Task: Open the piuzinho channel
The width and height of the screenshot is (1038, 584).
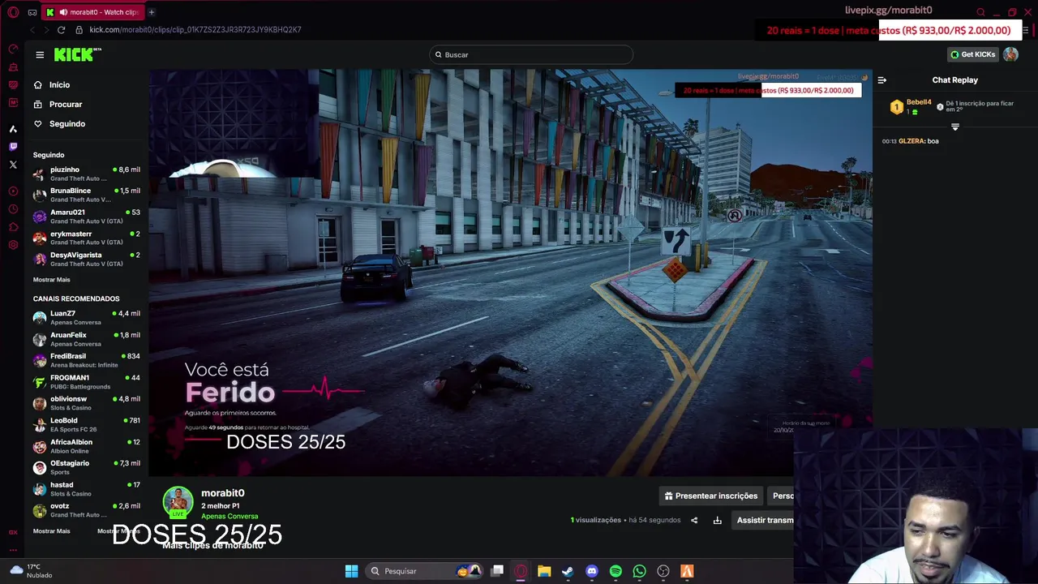Action: click(x=86, y=174)
